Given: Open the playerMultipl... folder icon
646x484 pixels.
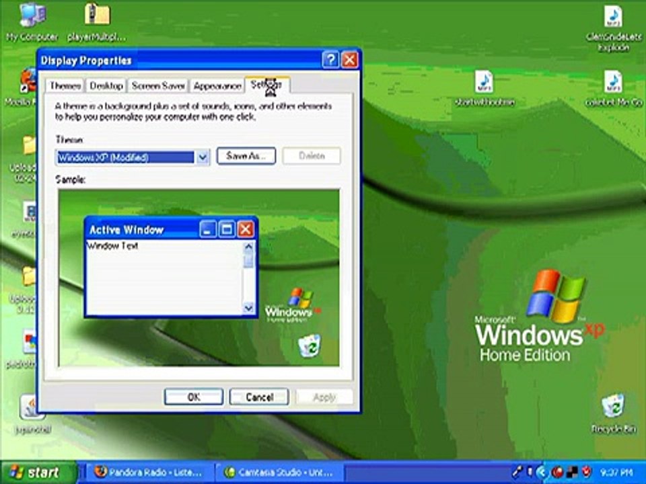Looking at the screenshot, I should click(x=97, y=15).
